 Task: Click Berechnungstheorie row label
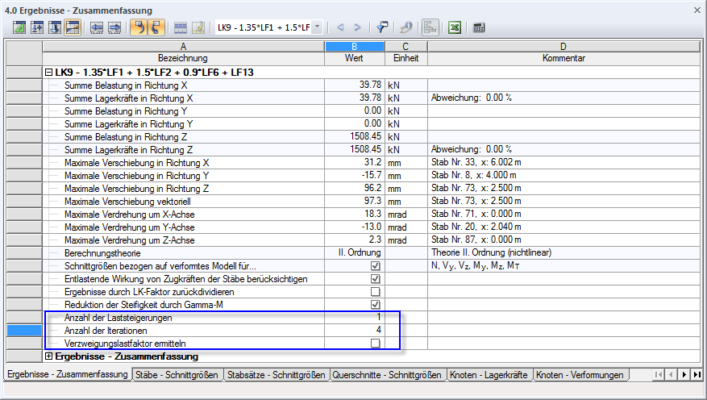[102, 253]
